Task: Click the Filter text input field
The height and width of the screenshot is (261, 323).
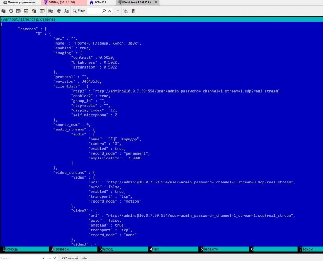Action: coord(93,11)
